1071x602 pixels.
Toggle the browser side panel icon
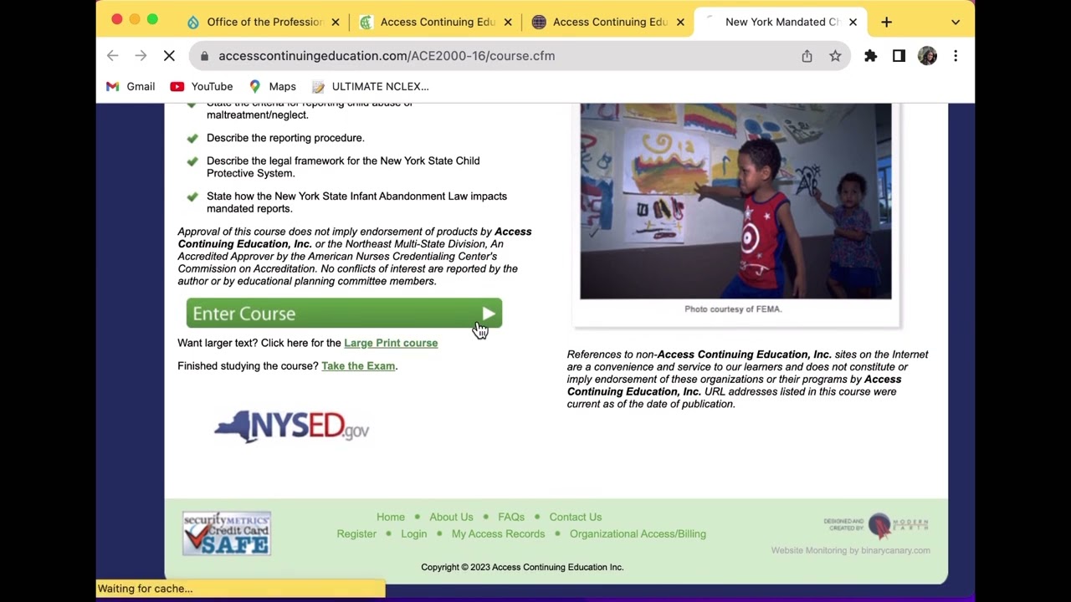click(899, 56)
